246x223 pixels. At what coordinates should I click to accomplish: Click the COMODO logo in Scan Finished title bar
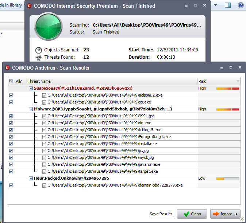point(29,6)
